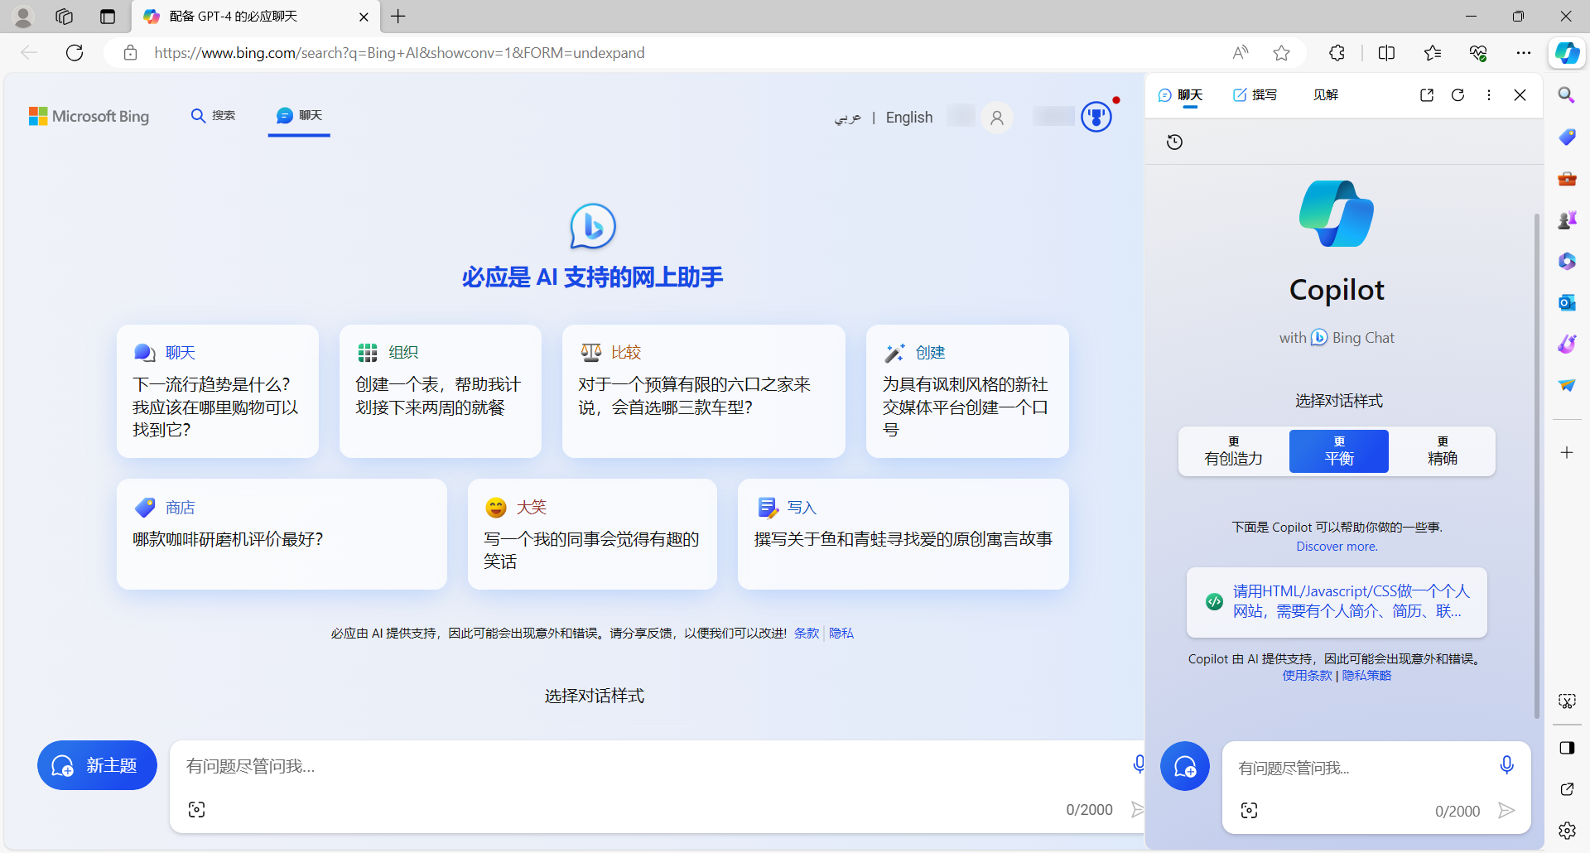Open sidebar settings gear icon

click(1567, 830)
